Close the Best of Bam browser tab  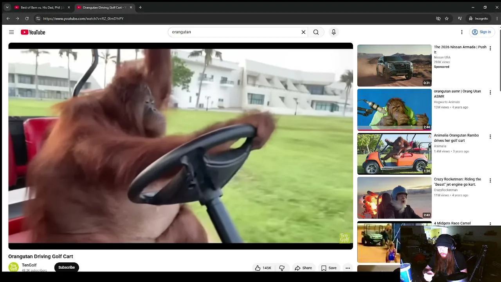(69, 7)
